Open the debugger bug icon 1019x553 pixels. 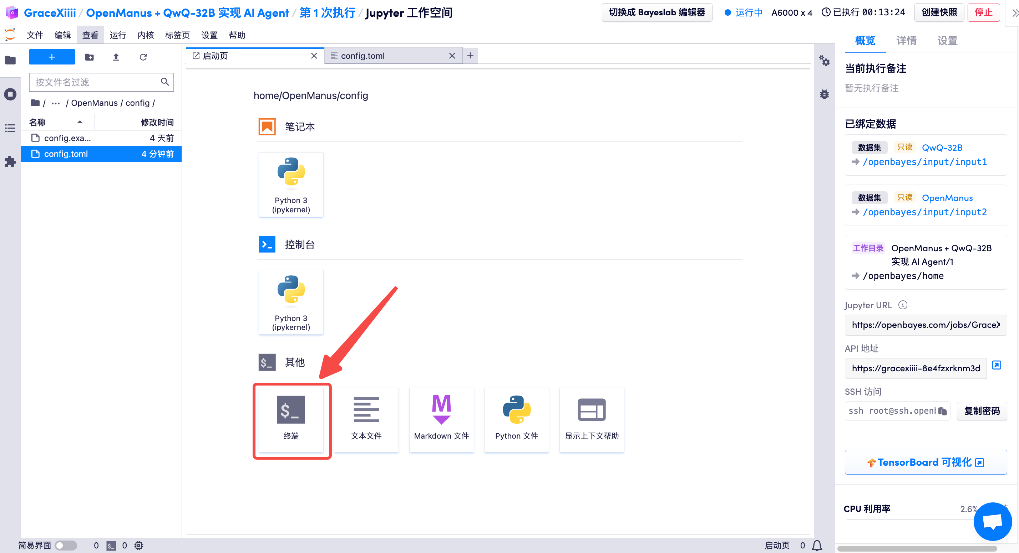(825, 94)
